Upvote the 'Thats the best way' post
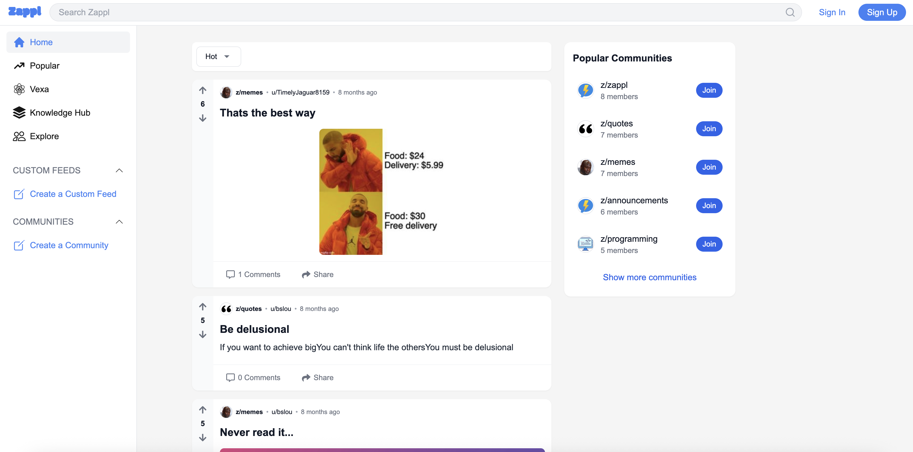The image size is (913, 452). [203, 90]
